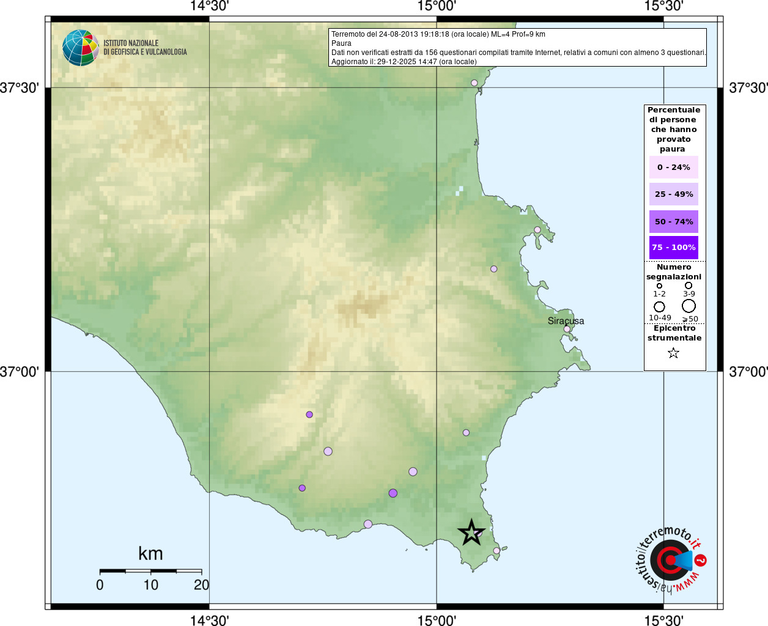The image size is (768, 626).
Task: Click the epicenter star on the map
Action: (471, 532)
